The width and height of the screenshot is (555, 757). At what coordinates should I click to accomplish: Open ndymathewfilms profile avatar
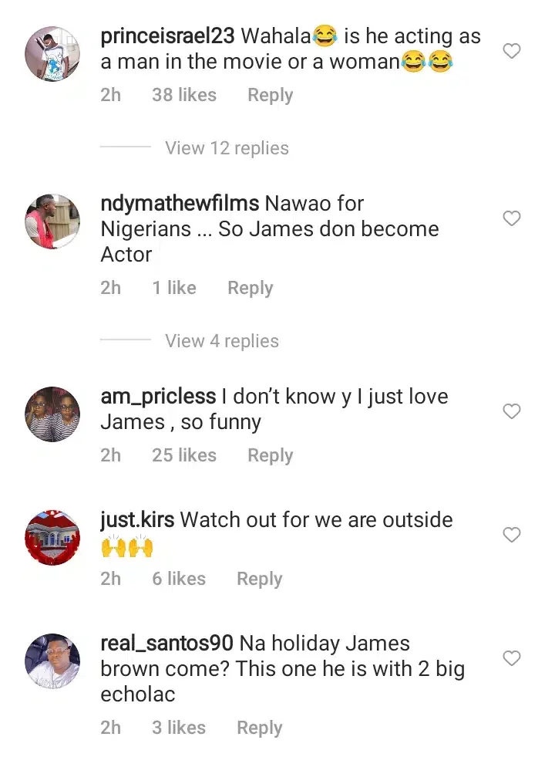click(x=52, y=221)
